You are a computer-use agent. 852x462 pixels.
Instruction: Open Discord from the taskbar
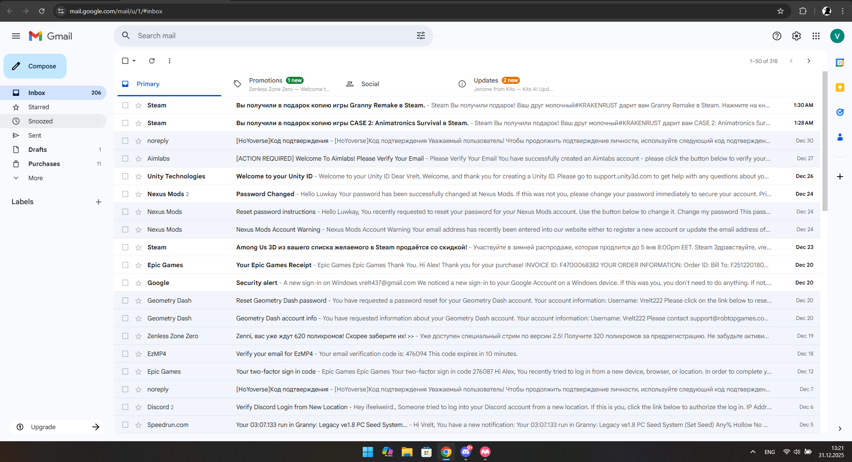coord(466,452)
